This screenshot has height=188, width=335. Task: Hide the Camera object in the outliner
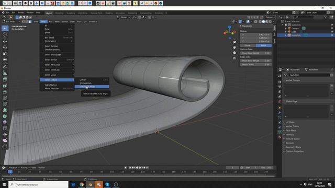pos(332,28)
